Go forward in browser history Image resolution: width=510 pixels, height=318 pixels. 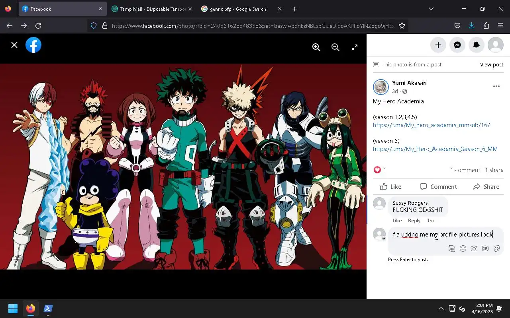click(24, 25)
